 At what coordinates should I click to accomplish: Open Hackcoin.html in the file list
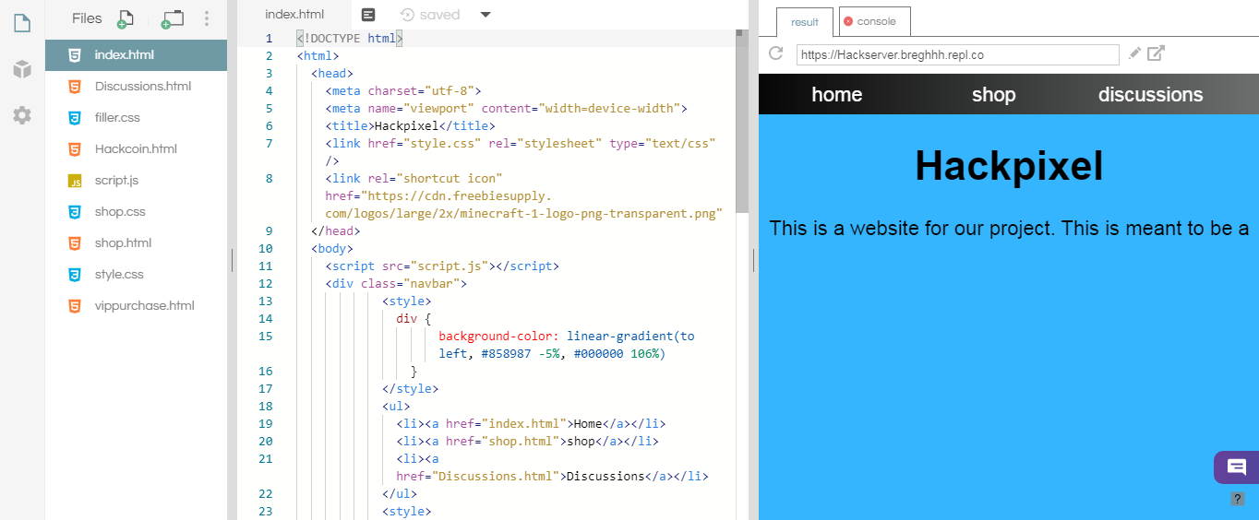pos(136,149)
